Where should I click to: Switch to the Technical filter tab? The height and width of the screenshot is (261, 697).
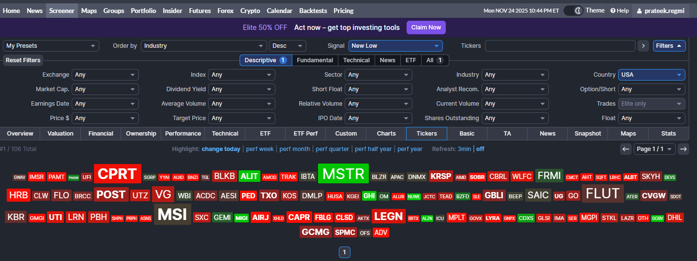(356, 60)
